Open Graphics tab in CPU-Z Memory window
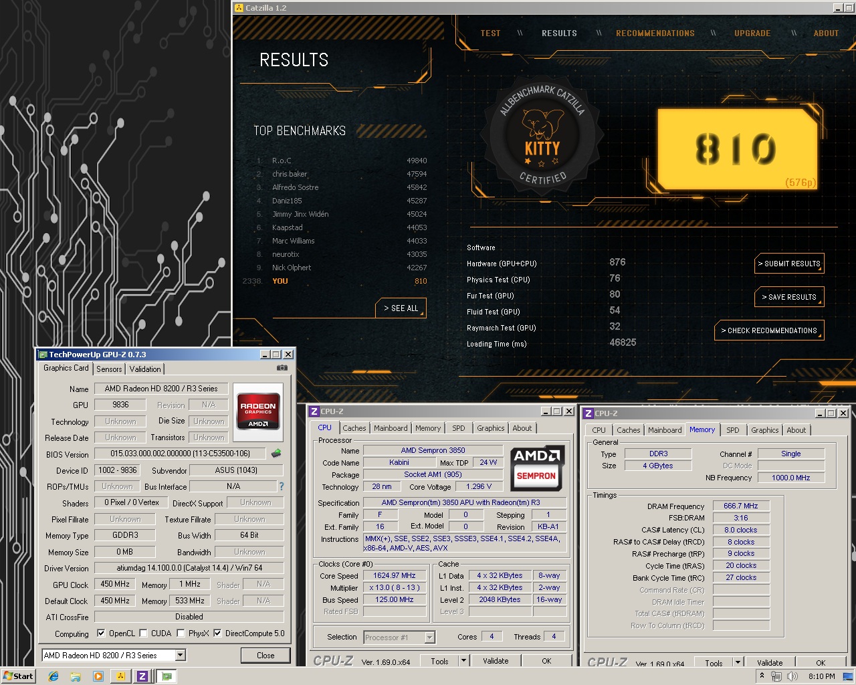This screenshot has height=685, width=856. [x=764, y=430]
